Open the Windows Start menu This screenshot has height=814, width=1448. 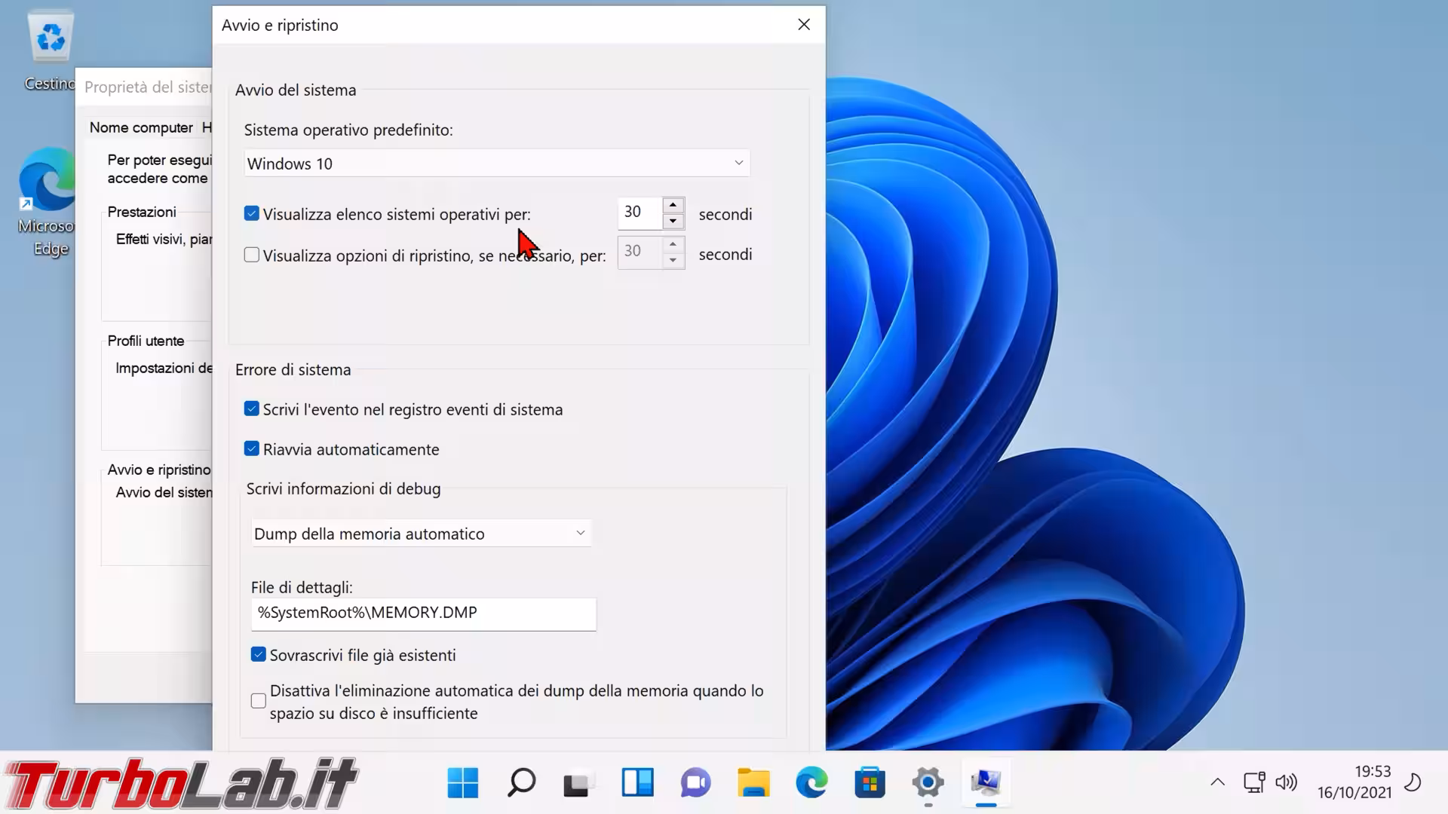(x=462, y=783)
